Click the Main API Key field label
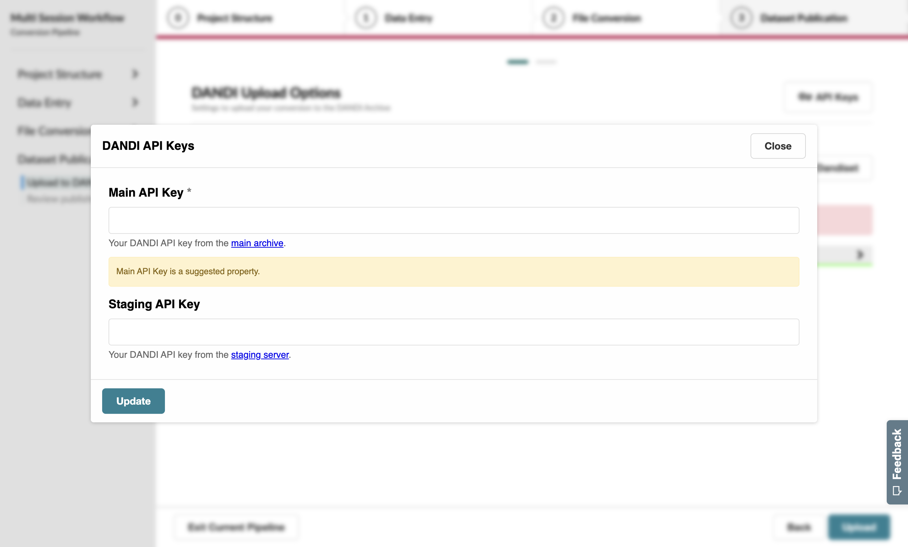The height and width of the screenshot is (547, 908). click(x=146, y=192)
